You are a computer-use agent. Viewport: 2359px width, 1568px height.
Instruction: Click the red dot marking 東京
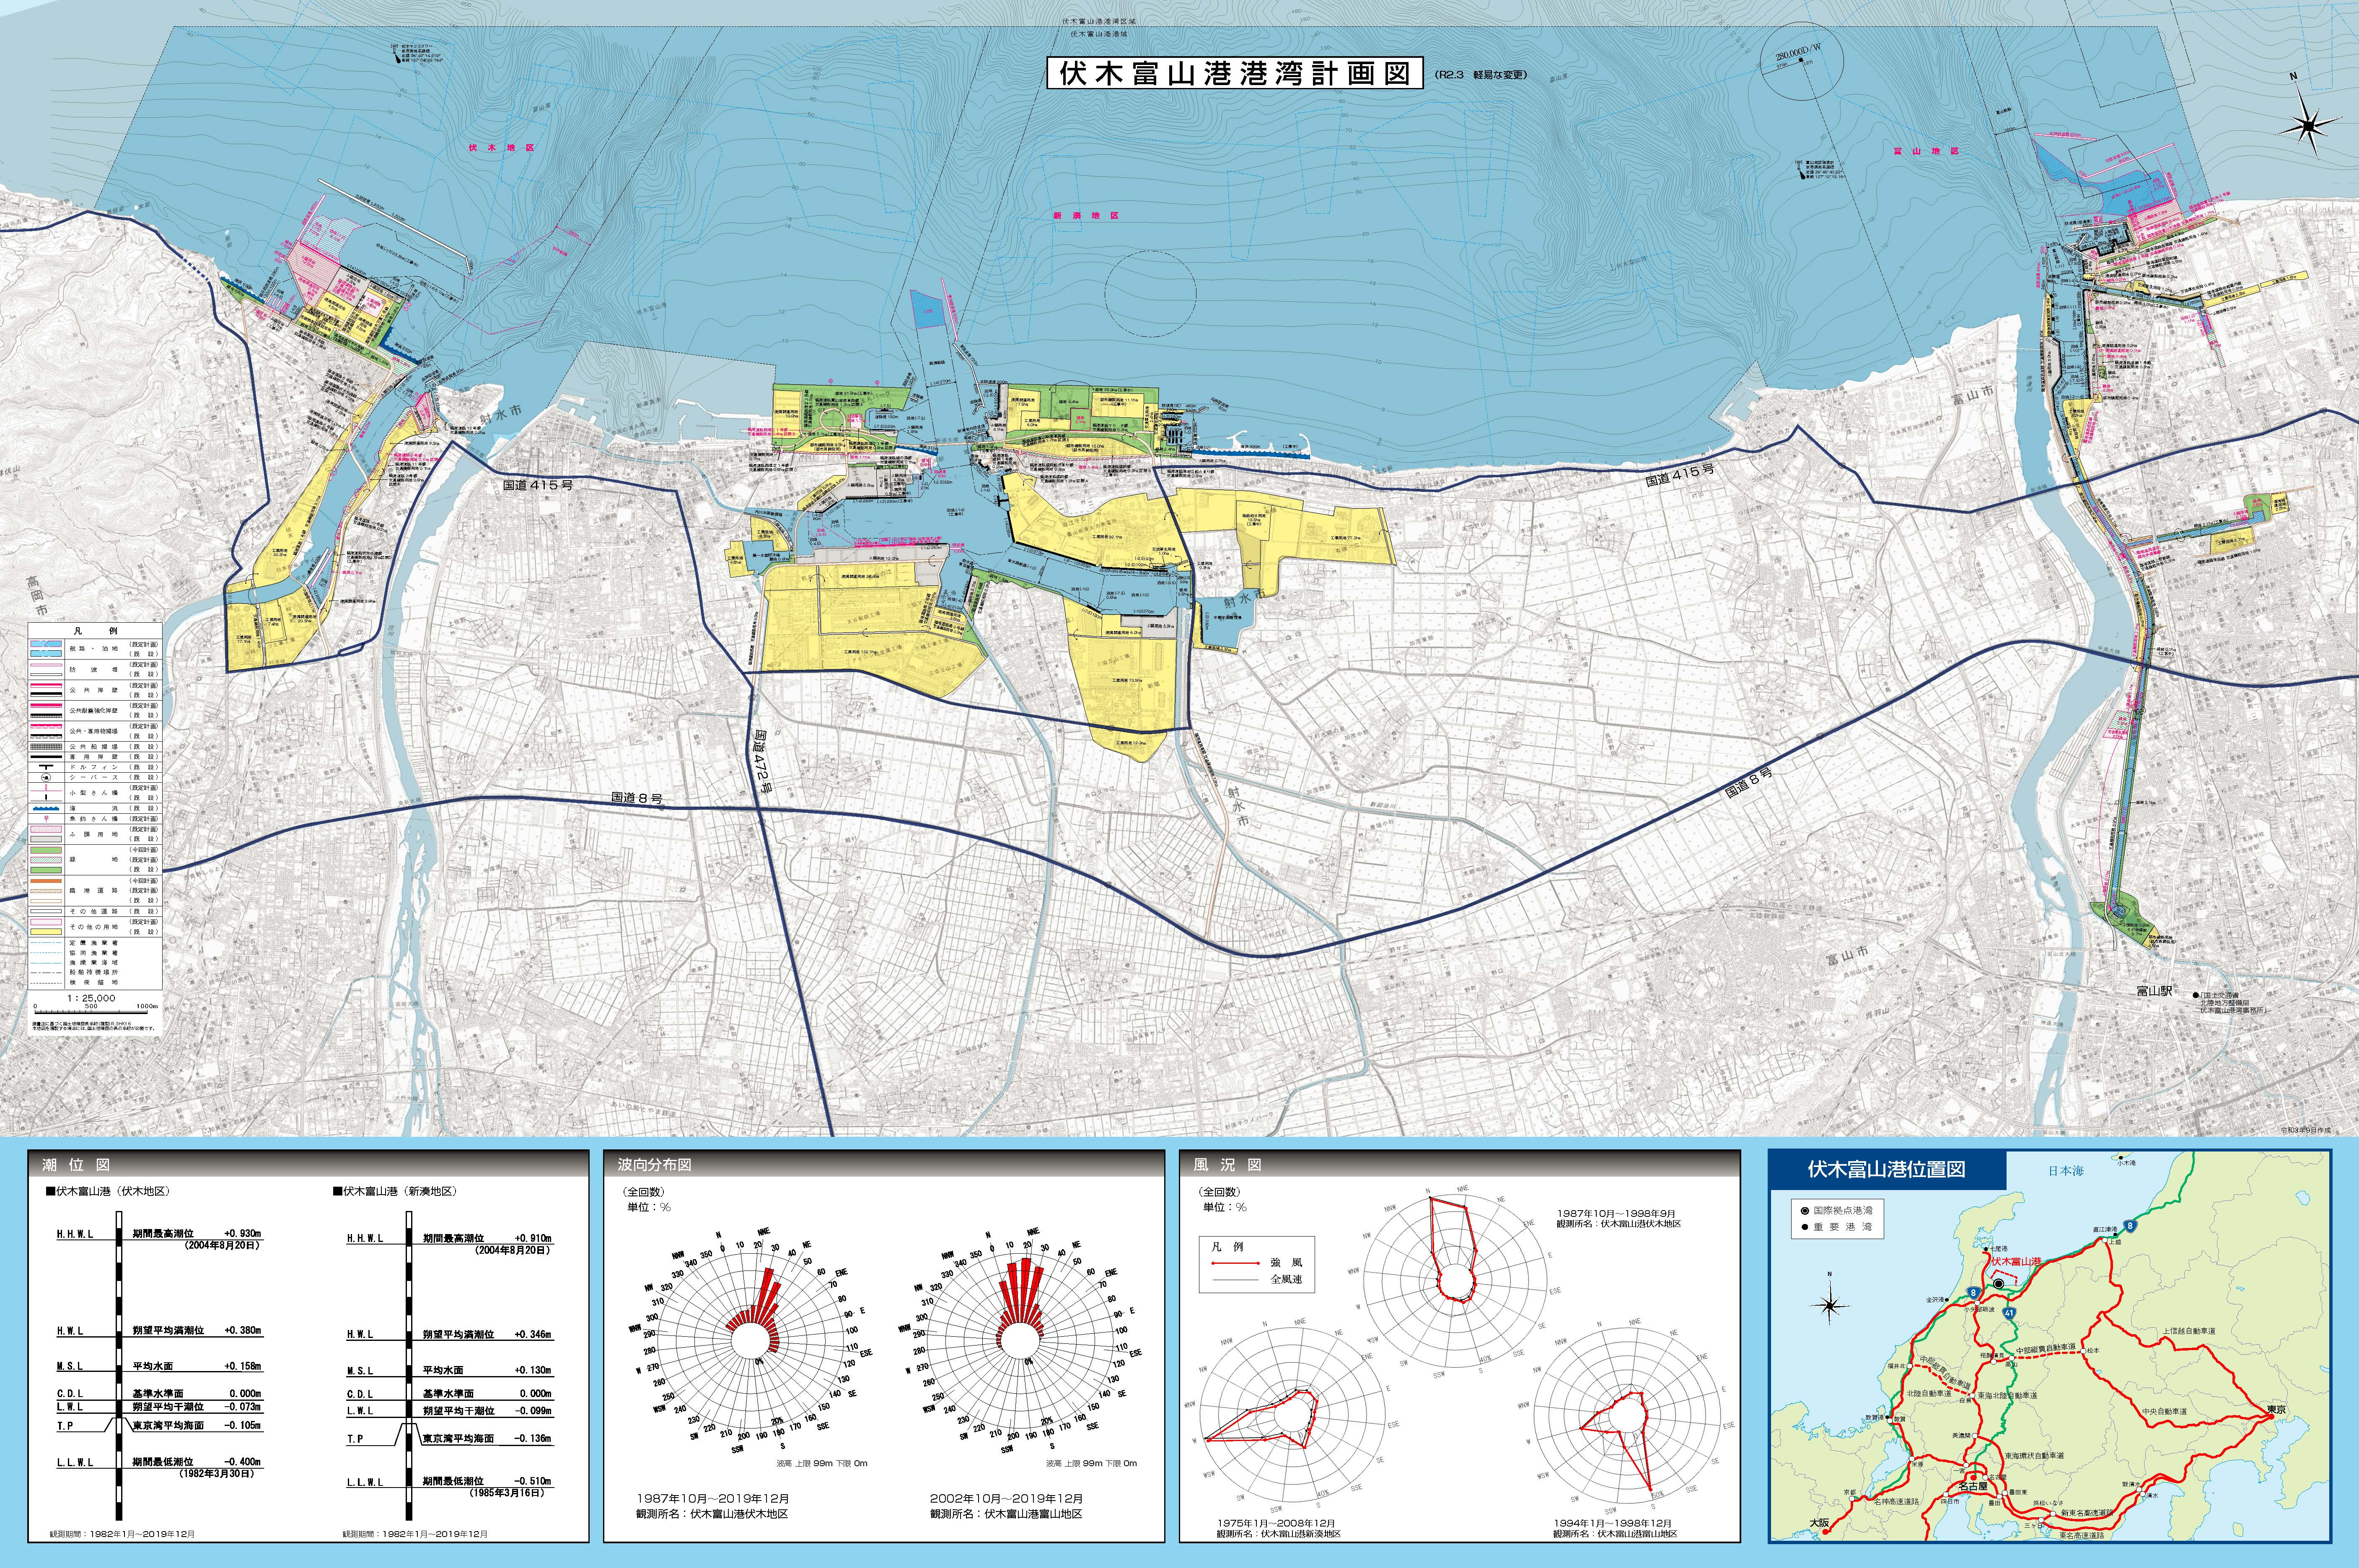2271,1417
